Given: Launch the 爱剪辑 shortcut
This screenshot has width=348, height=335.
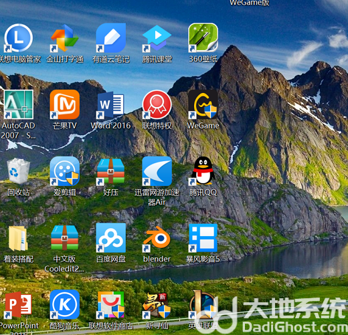Looking at the screenshot, I should click(65, 171).
